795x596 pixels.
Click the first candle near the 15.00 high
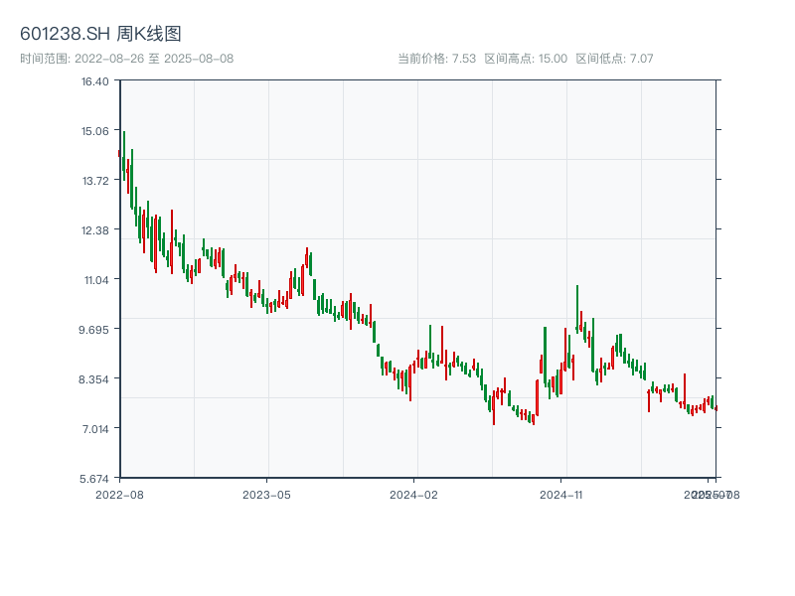pyautogui.click(x=123, y=154)
